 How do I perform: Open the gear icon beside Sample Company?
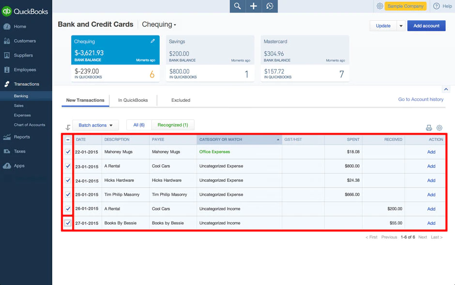[379, 6]
